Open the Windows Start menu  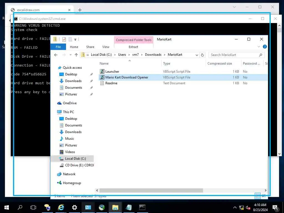(7, 207)
